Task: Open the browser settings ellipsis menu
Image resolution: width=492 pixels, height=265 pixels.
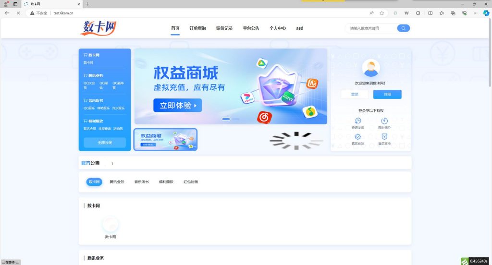Action: click(476, 13)
